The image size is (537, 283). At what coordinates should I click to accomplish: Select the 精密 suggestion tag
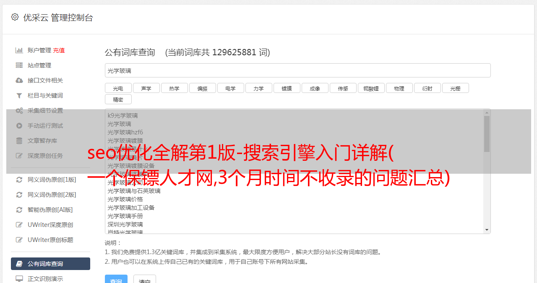(x=118, y=100)
